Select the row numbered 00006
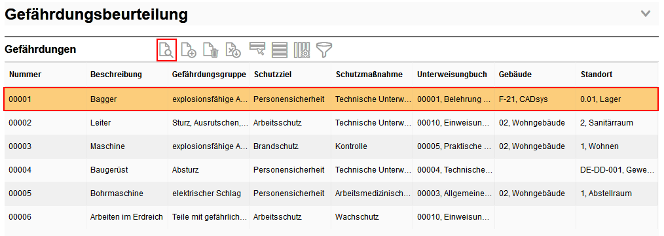The width and height of the screenshot is (664, 236). [331, 217]
